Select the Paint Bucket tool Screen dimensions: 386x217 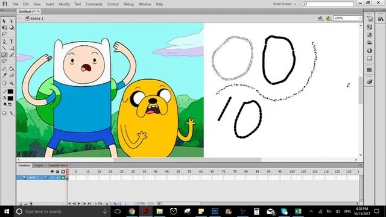click(x=11, y=69)
